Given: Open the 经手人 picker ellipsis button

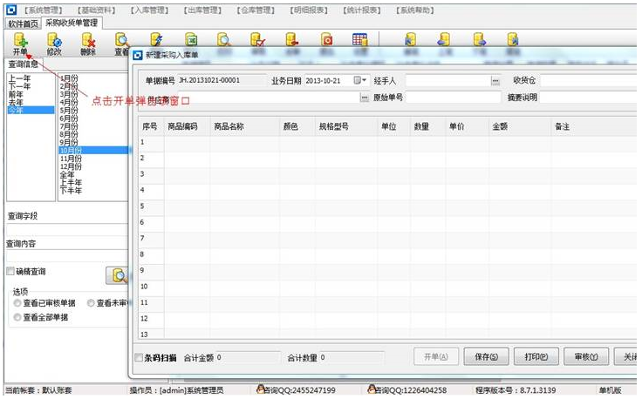Looking at the screenshot, I should tap(495, 80).
